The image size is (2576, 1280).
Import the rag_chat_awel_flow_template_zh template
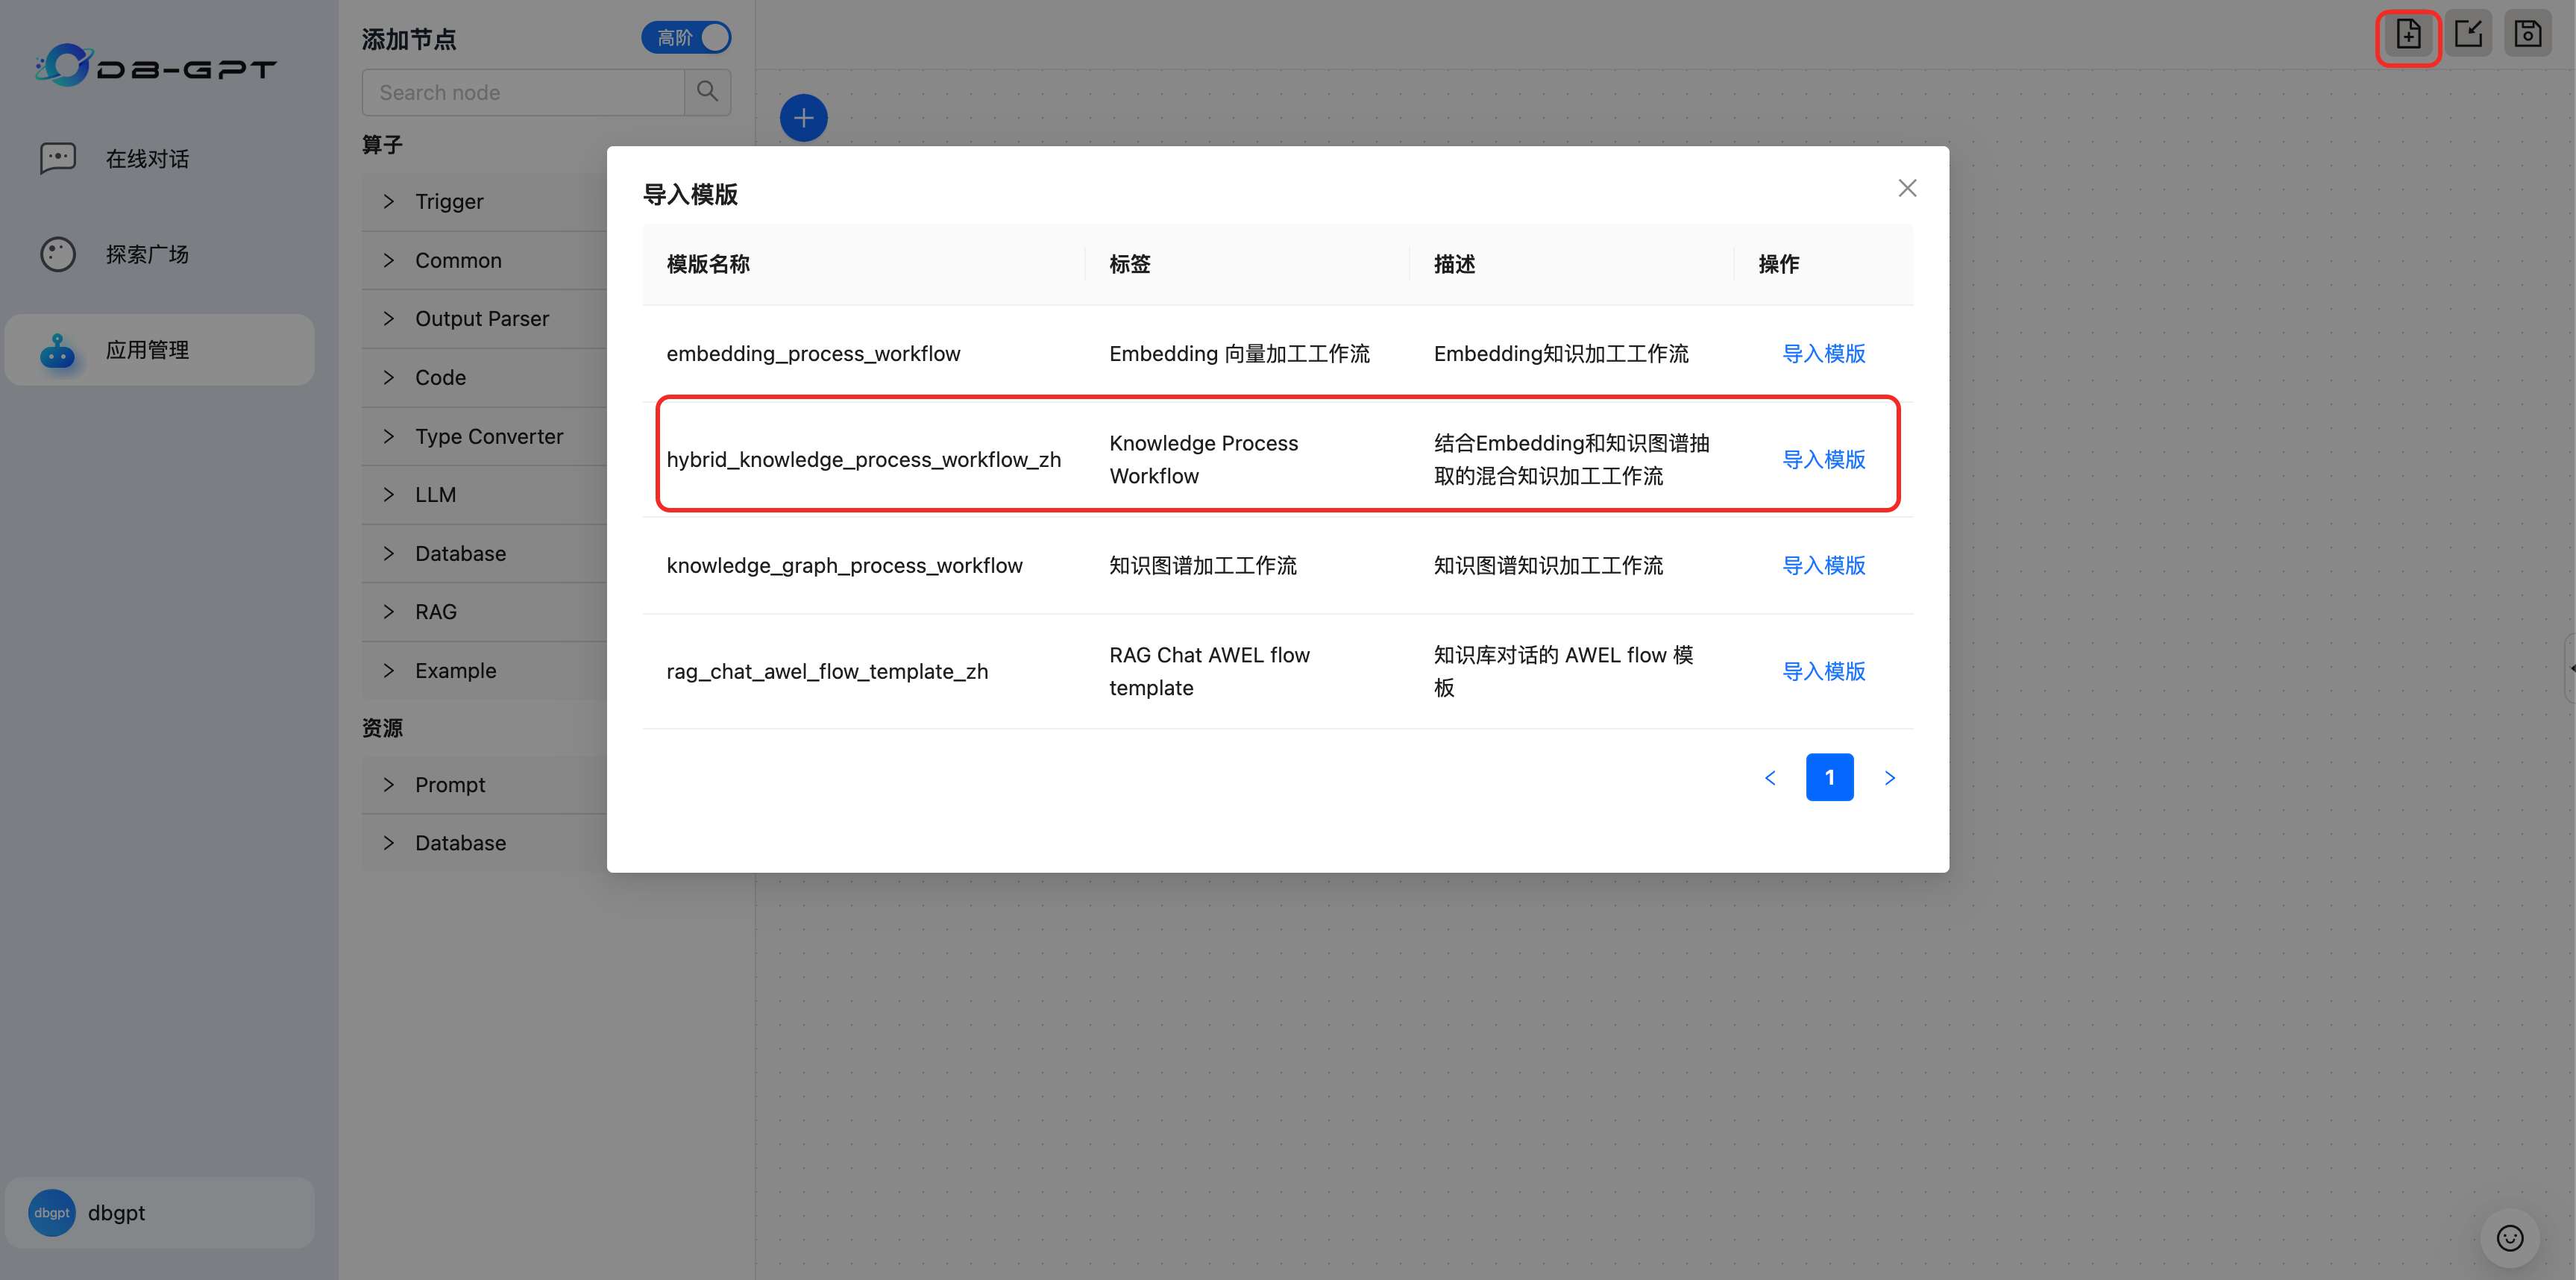[x=1823, y=671]
